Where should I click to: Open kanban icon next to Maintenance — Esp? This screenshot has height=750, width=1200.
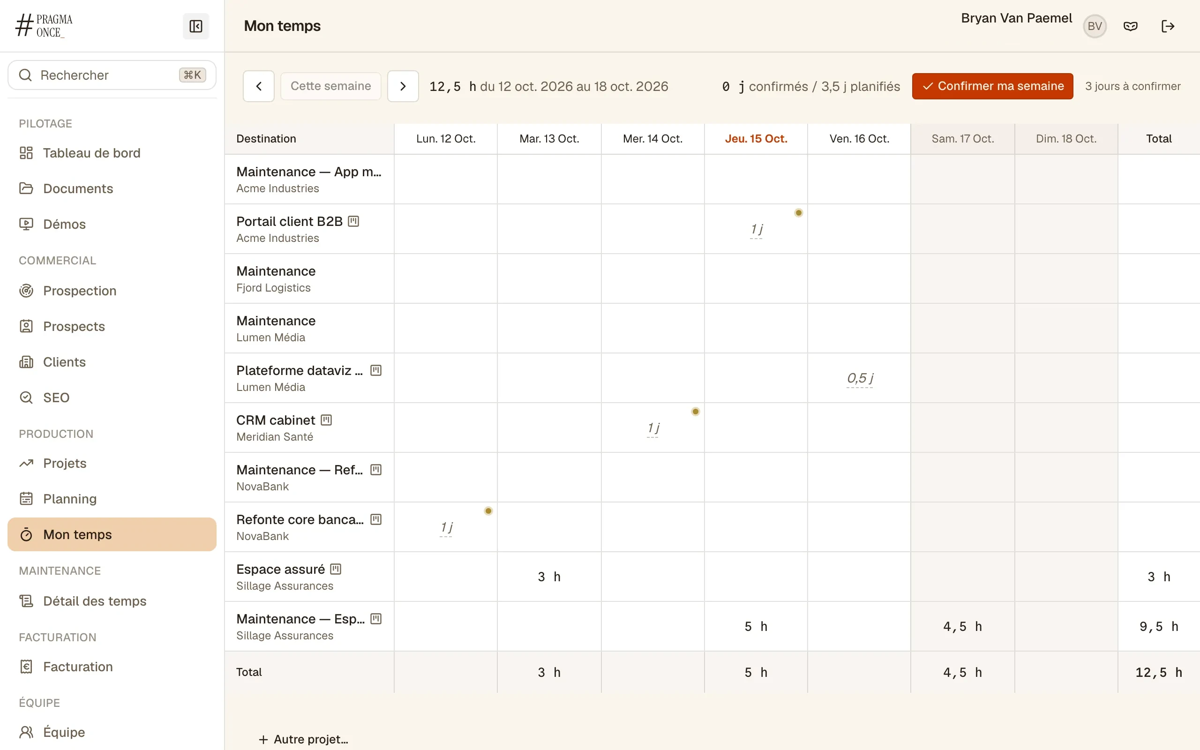click(x=376, y=619)
